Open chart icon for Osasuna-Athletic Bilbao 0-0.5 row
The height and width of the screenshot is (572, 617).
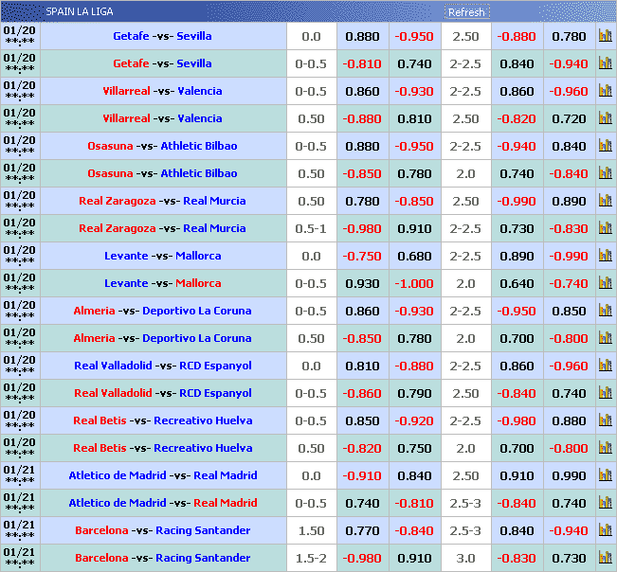(605, 146)
